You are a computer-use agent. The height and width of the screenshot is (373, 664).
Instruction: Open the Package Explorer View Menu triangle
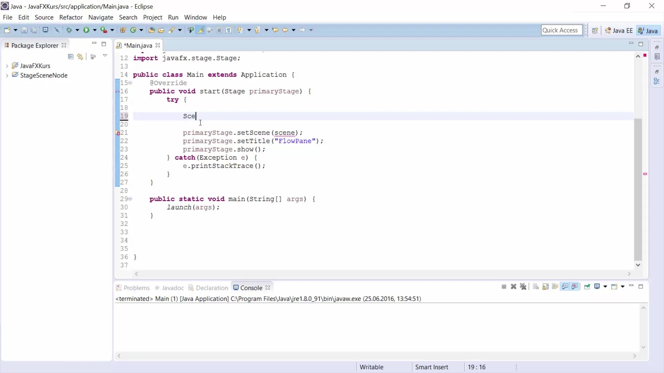[105, 56]
